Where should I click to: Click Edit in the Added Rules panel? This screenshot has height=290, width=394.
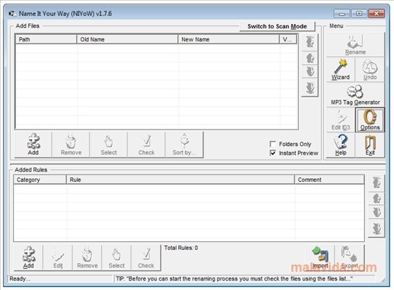click(x=58, y=258)
